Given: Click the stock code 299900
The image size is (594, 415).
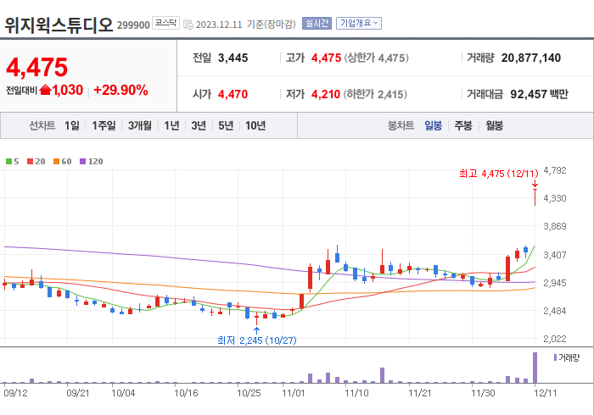Looking at the screenshot, I should pos(133,25).
